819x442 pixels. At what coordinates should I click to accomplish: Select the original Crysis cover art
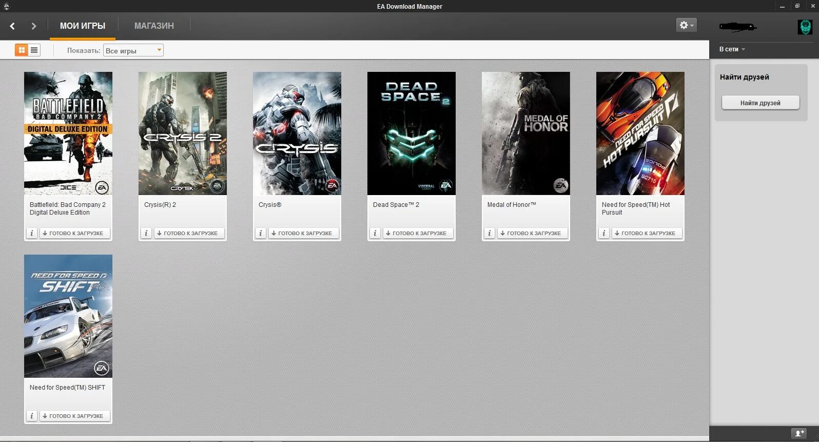coord(297,133)
